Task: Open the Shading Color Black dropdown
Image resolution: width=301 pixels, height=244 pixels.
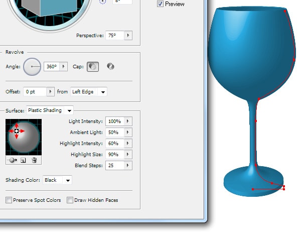Action: pyautogui.click(x=57, y=180)
